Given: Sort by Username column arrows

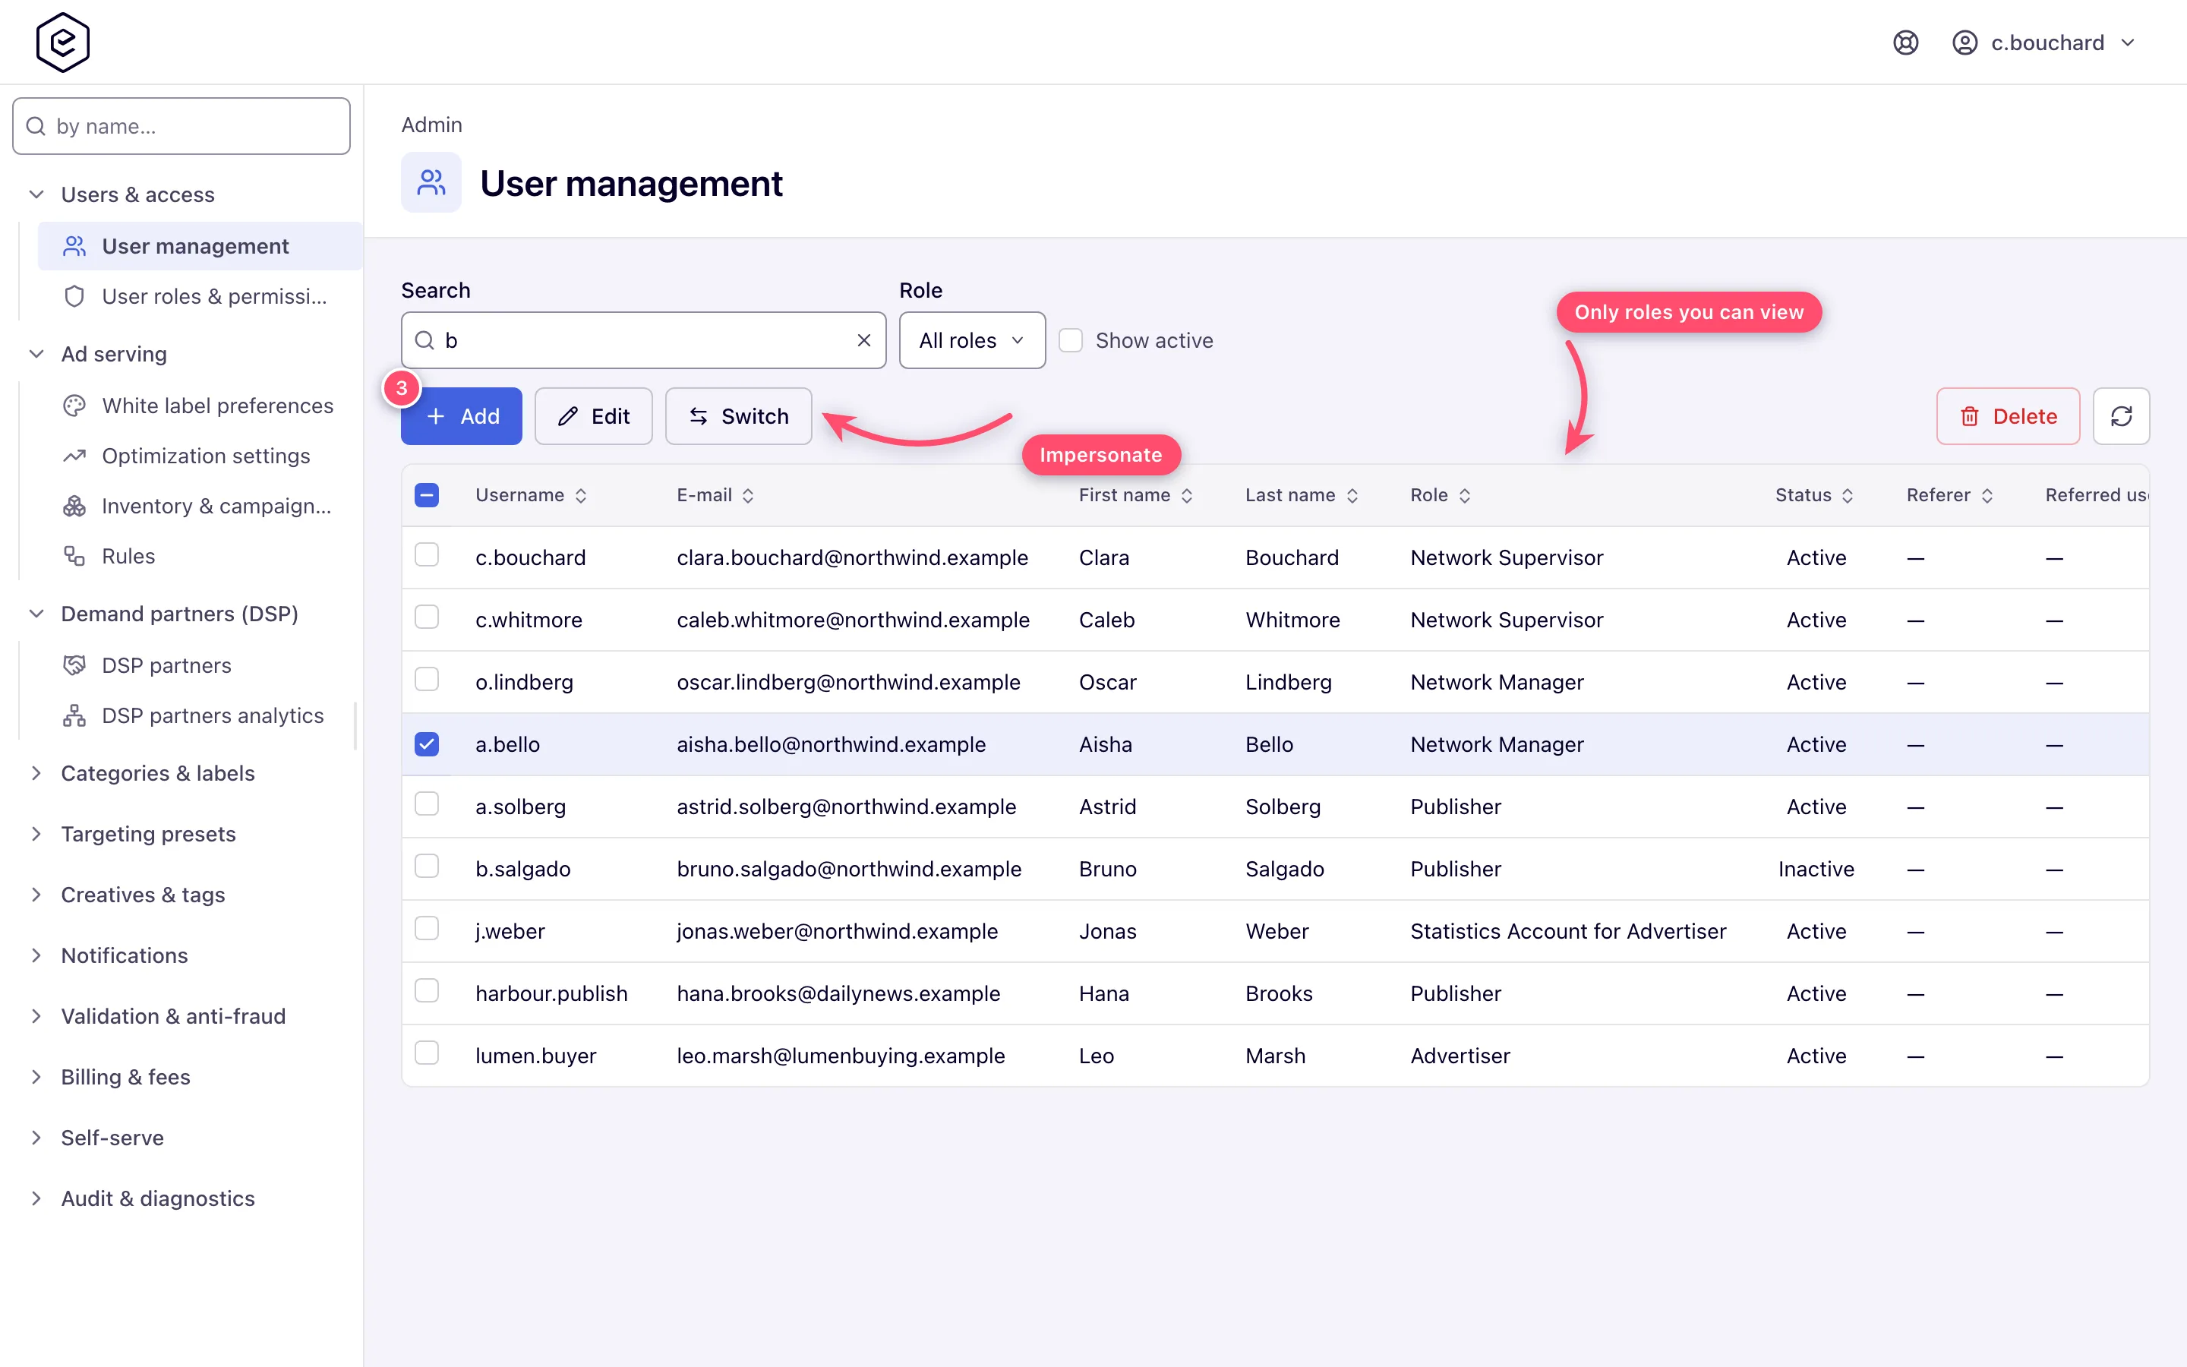Looking at the screenshot, I should coord(581,495).
